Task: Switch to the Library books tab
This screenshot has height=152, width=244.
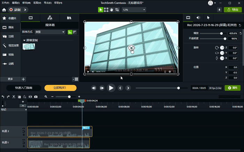Action: point(69,18)
